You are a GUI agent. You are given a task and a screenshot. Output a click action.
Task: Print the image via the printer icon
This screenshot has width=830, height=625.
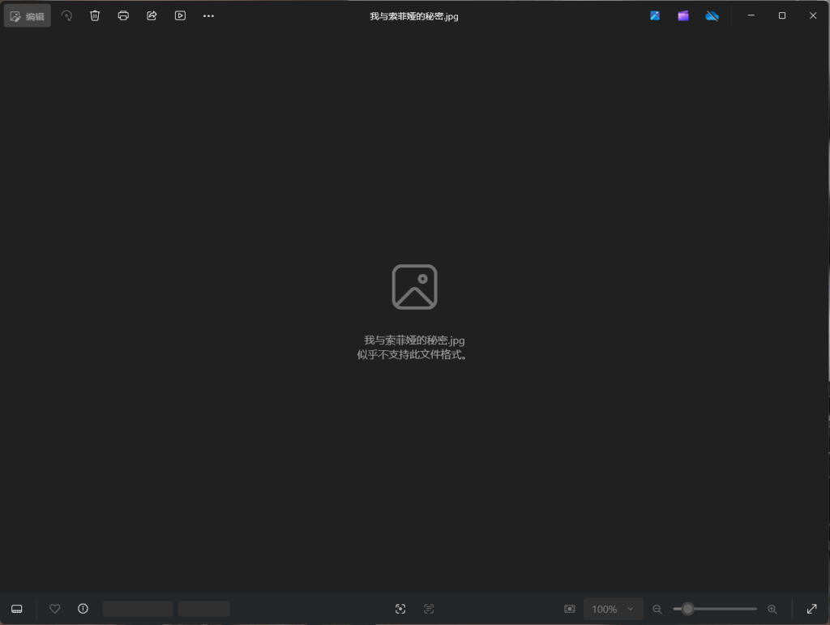(123, 16)
